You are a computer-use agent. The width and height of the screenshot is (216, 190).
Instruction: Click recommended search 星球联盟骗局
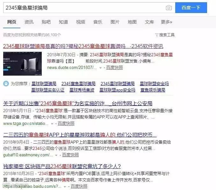(44, 84)
